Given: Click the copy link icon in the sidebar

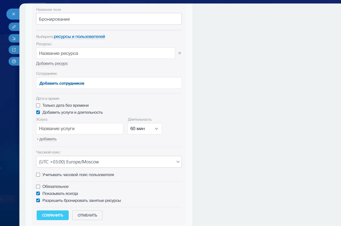Looking at the screenshot, I should (x=14, y=27).
